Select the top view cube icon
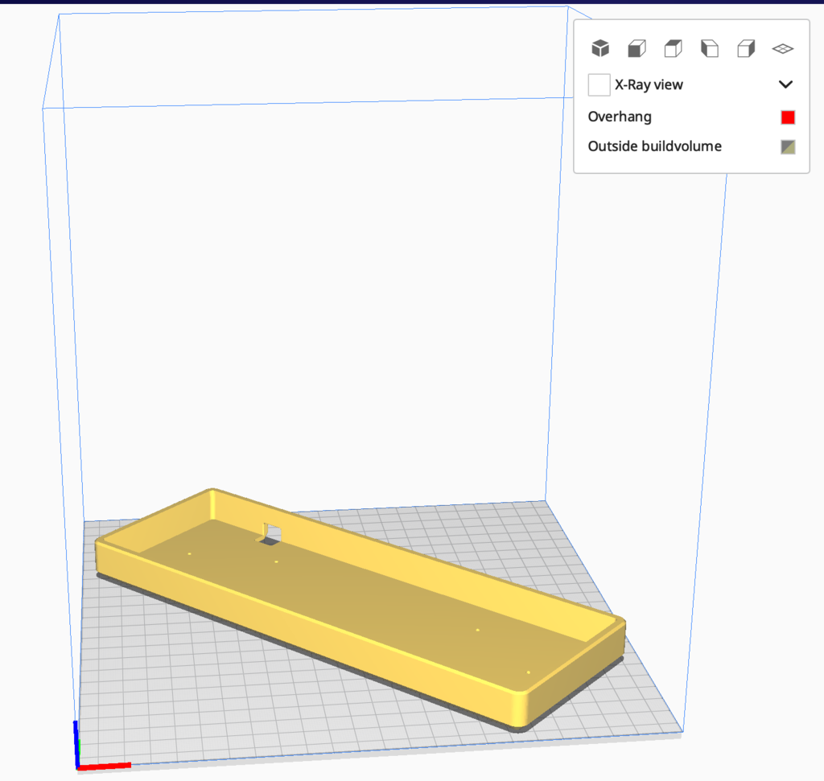Image resolution: width=824 pixels, height=781 pixels. point(674,48)
